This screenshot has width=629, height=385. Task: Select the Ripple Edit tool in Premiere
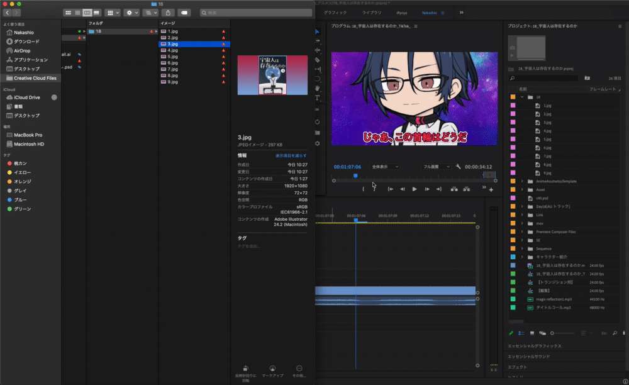pos(318,50)
